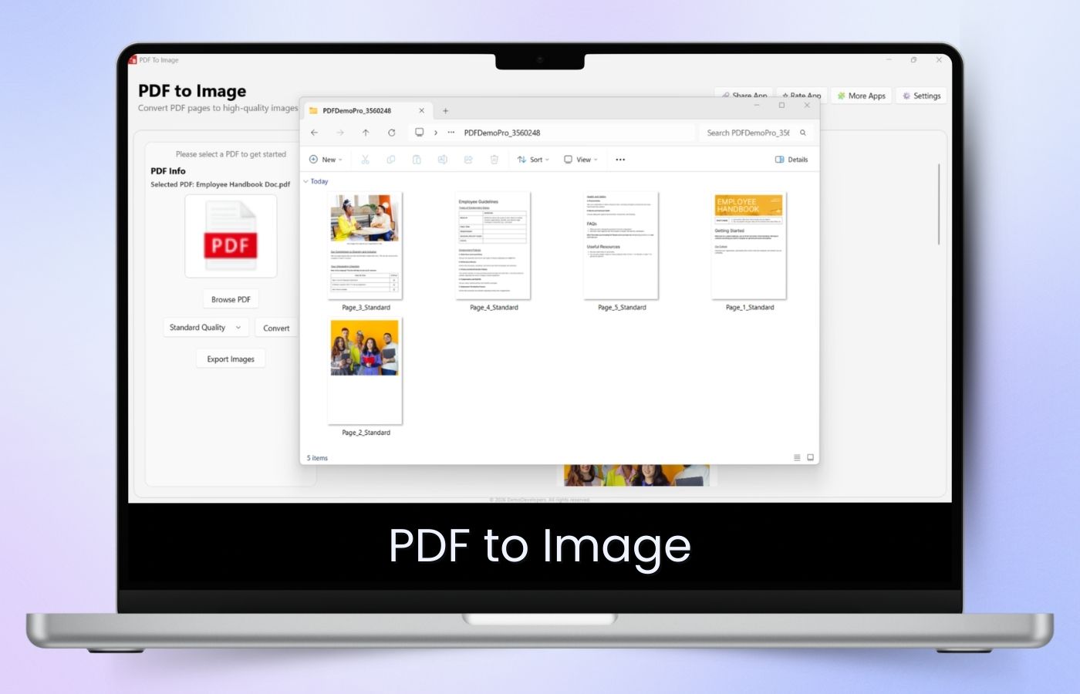
Task: Open the New menu in File Explorer
Action: 325,160
